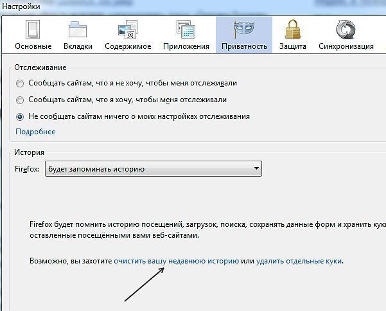Switch to the Приложения tab label

tap(186, 46)
